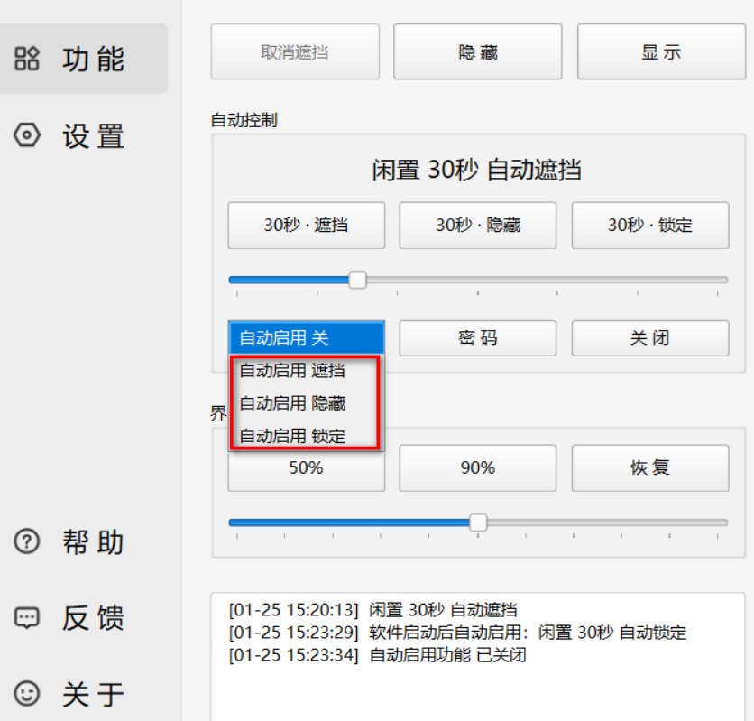
Task: Set opacity with the 90% button
Action: click(478, 467)
